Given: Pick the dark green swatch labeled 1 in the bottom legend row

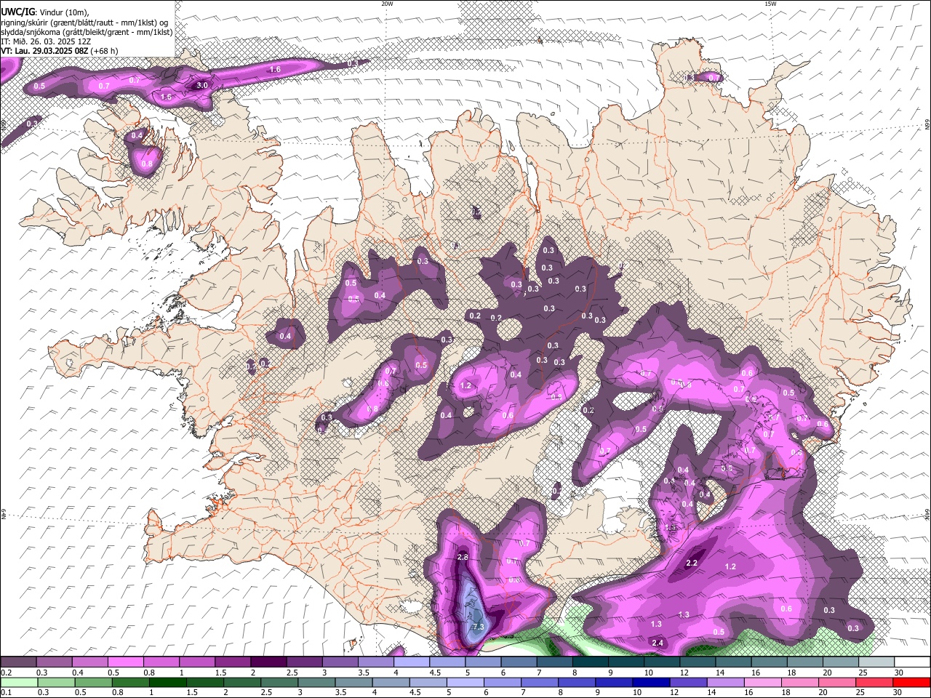Looking at the screenshot, I should [167, 682].
